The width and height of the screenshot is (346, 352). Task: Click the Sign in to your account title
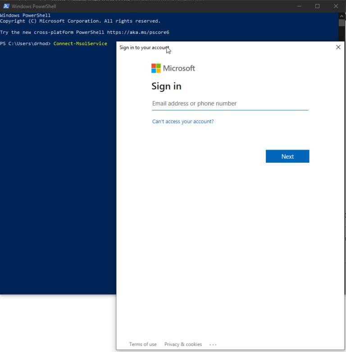144,48
